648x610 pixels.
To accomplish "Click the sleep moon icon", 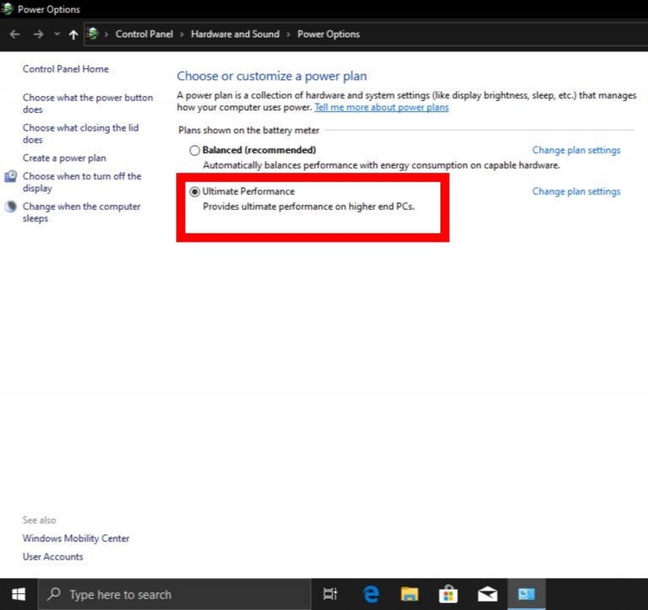I will 11,206.
